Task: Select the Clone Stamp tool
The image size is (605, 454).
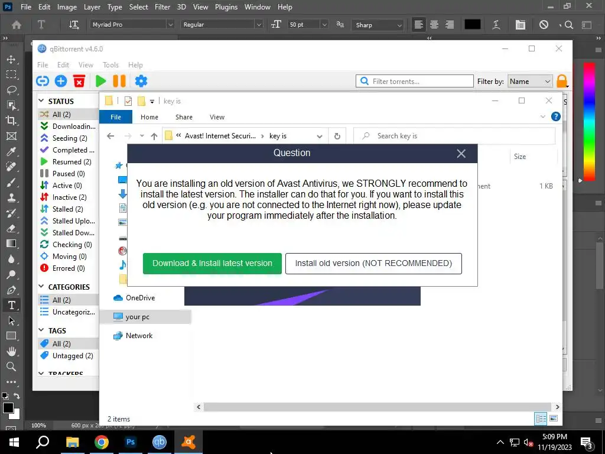Action: tap(11, 197)
